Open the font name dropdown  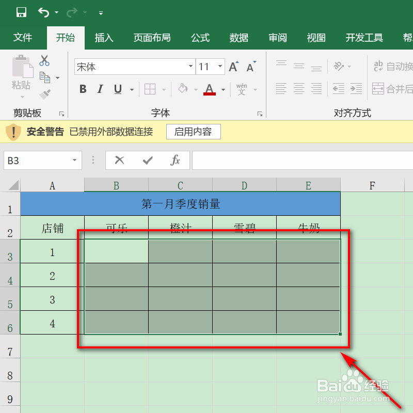point(190,67)
